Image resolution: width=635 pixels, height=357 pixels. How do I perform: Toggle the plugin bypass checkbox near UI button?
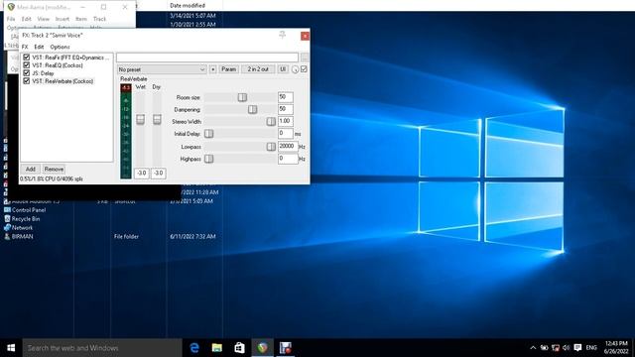coord(304,69)
